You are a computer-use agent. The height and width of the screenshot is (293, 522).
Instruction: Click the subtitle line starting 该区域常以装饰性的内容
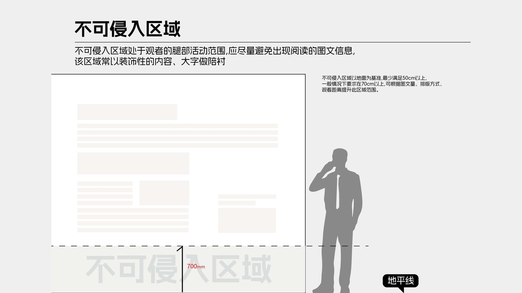tap(150, 61)
